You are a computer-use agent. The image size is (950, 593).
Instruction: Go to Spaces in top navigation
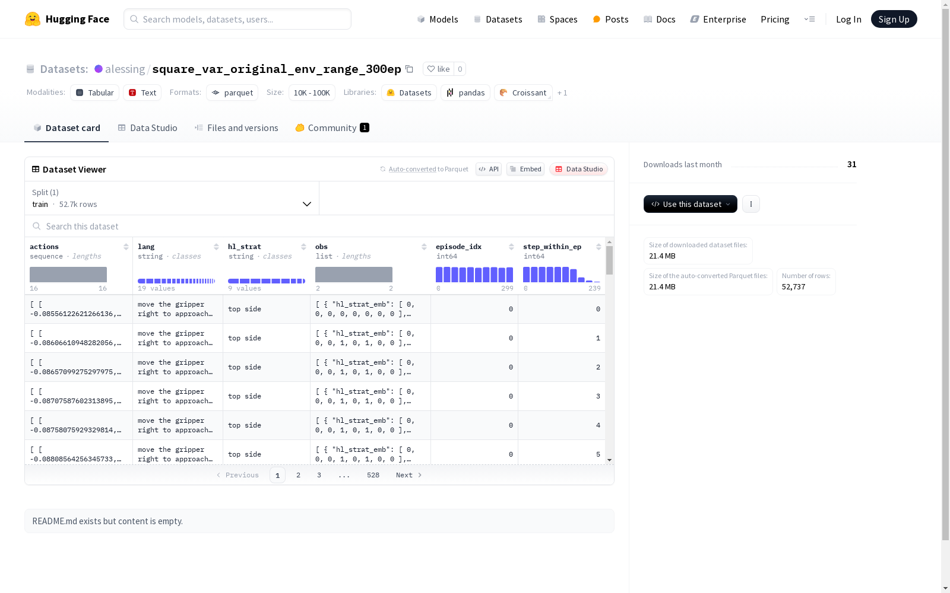[x=558, y=19]
